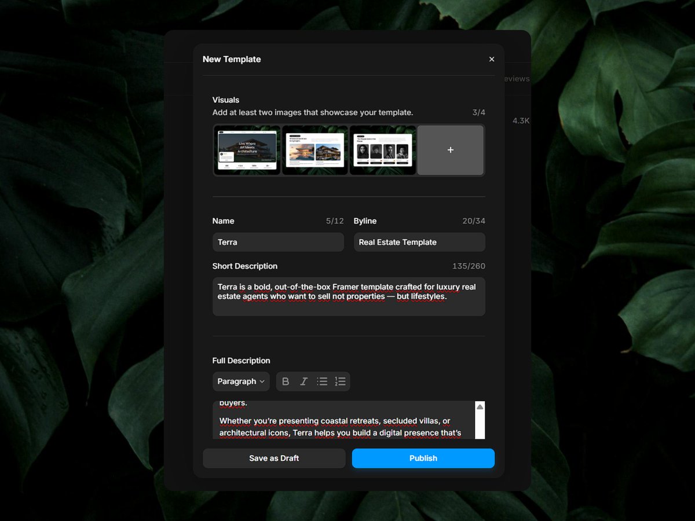Toggle italic formatting in Full Description
This screenshot has height=521, width=695.
tap(303, 381)
